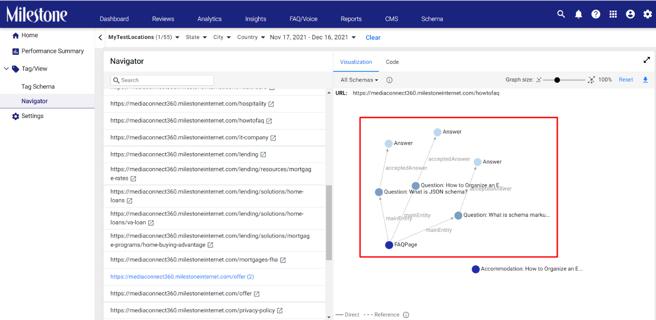Click the URL list scrollbar thumb

click(329, 223)
